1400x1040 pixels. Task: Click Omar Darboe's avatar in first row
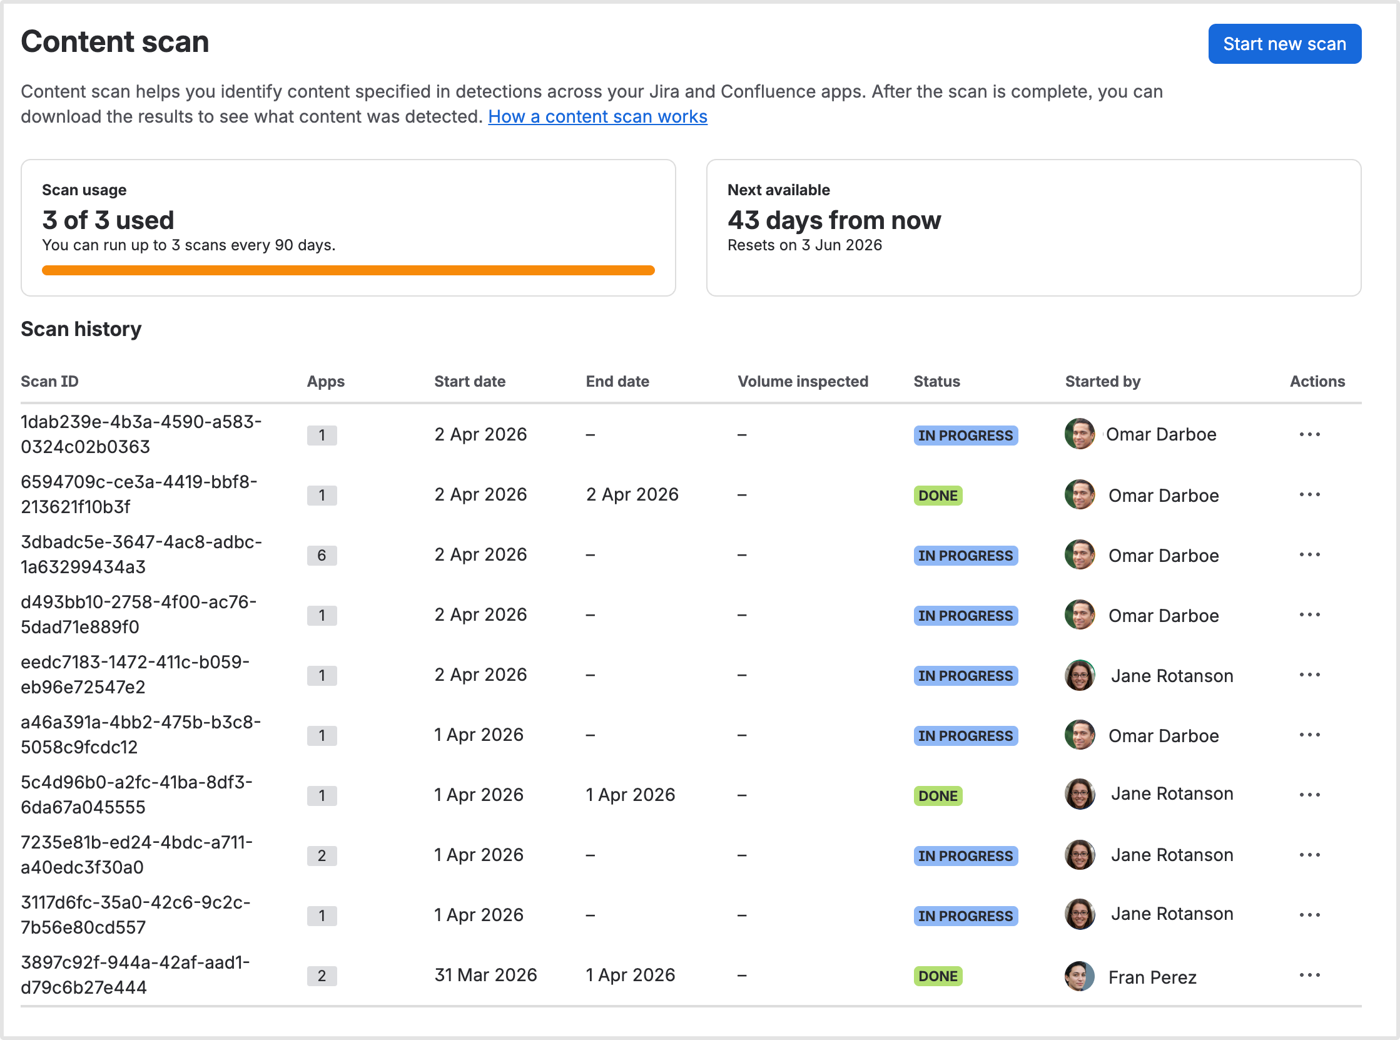pyautogui.click(x=1080, y=434)
